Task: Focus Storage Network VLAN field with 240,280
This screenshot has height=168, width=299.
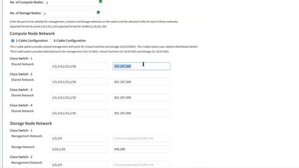Action: 142,149
